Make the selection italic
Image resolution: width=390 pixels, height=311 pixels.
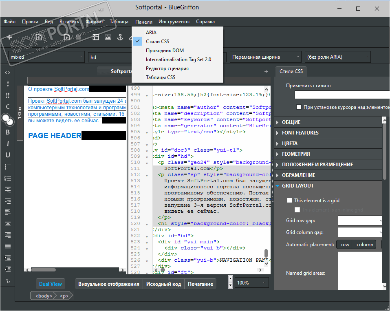click(x=8, y=143)
